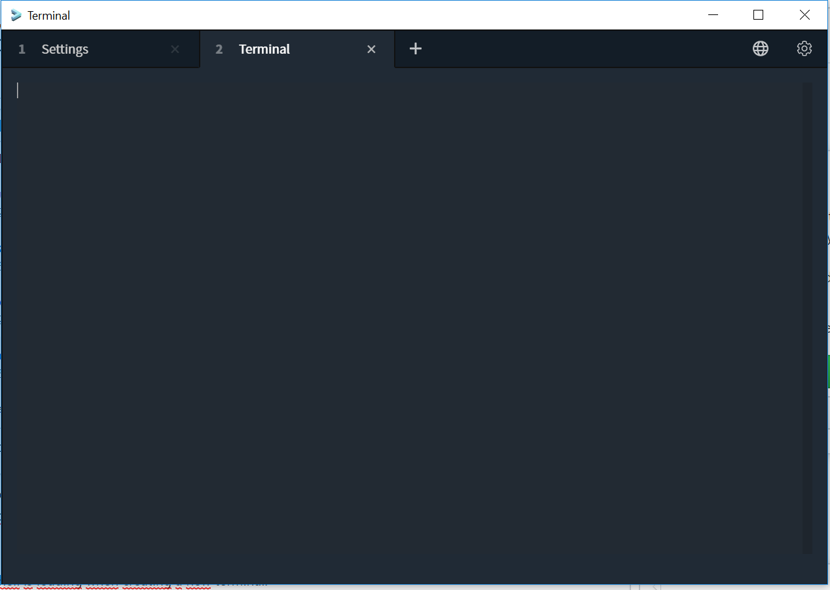Screen dimensions: 830x590
Task: Open a new tab with the plus icon
Action: [x=416, y=48]
